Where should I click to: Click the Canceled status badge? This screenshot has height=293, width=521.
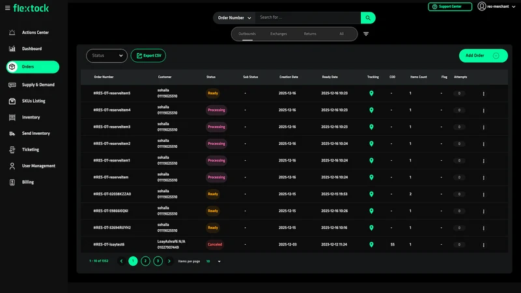(x=215, y=245)
